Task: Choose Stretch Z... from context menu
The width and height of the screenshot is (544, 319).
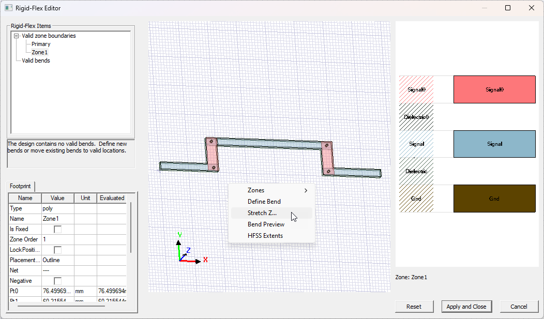Action: pos(262,213)
